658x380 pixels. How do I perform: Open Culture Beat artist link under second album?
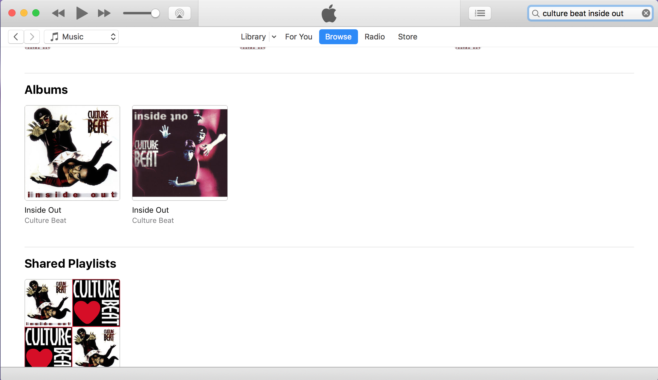pos(153,220)
